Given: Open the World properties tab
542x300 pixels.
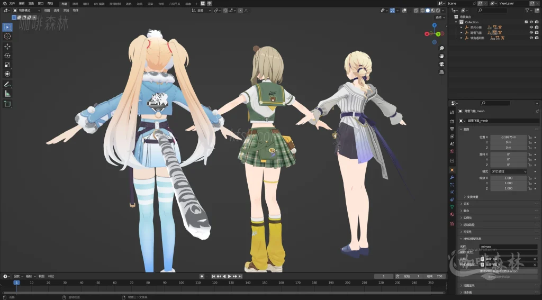Looking at the screenshot, I should [x=452, y=151].
